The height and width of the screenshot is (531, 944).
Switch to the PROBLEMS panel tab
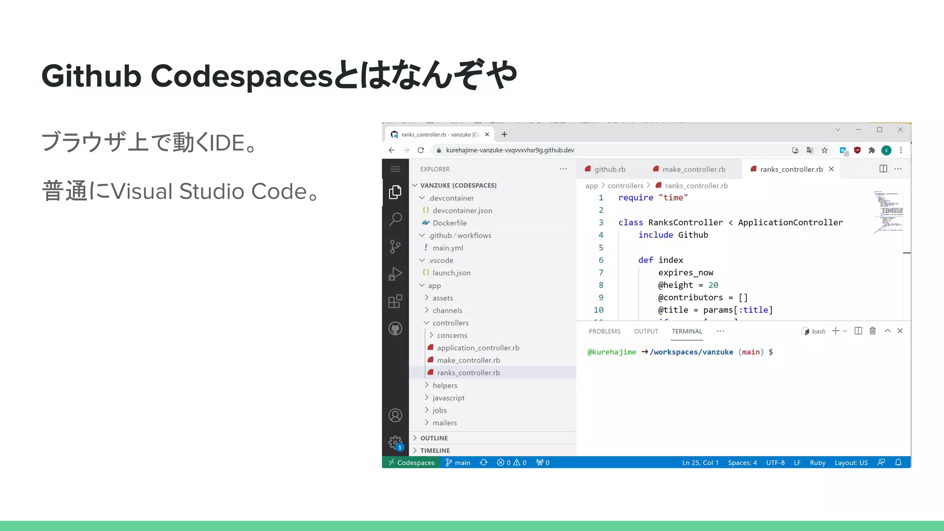point(604,331)
